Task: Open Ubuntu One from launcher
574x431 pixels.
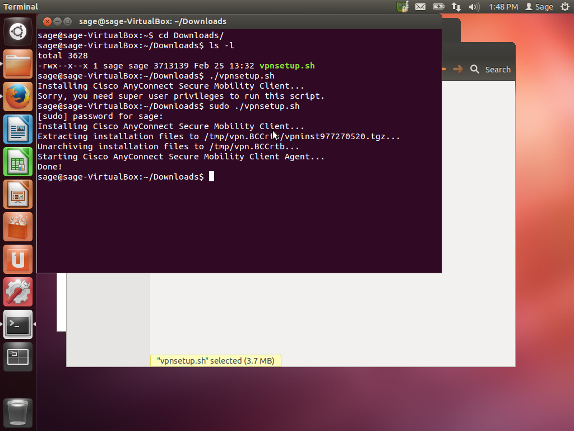Action: pyautogui.click(x=18, y=259)
